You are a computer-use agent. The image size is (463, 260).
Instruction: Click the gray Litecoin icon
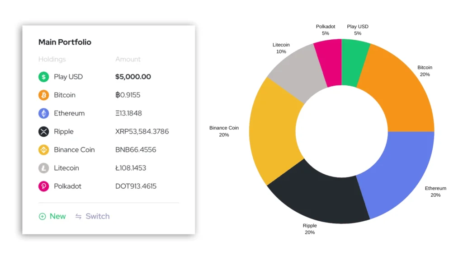coord(44,168)
